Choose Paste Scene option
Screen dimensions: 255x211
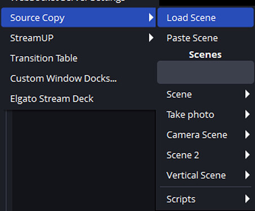click(x=205, y=38)
